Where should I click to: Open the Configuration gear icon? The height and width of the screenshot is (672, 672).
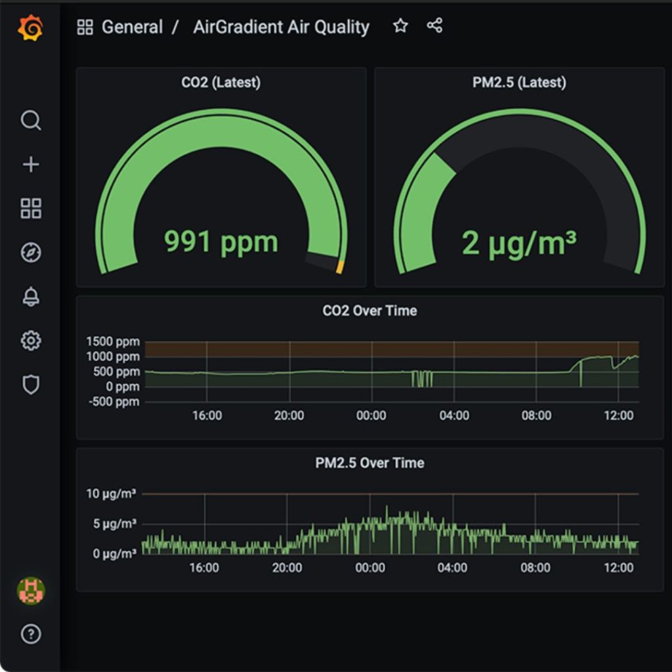tap(31, 341)
